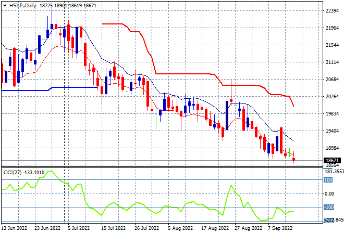Click the 21964 price axis label

click(332, 28)
